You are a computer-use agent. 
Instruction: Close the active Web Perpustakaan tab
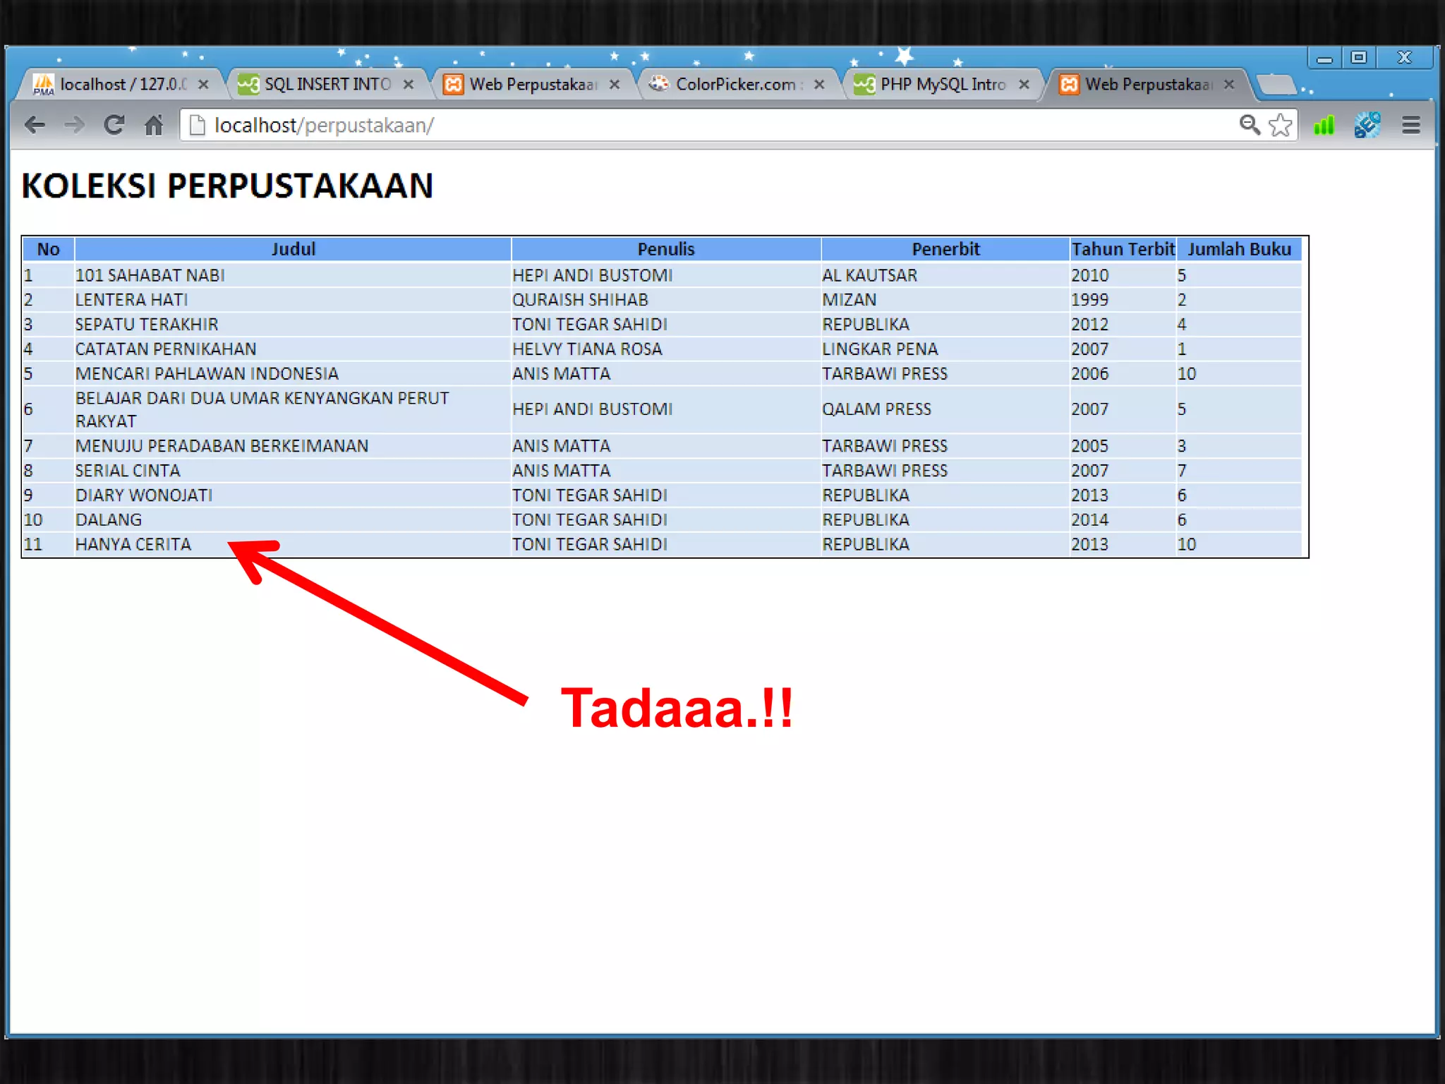(x=1229, y=85)
